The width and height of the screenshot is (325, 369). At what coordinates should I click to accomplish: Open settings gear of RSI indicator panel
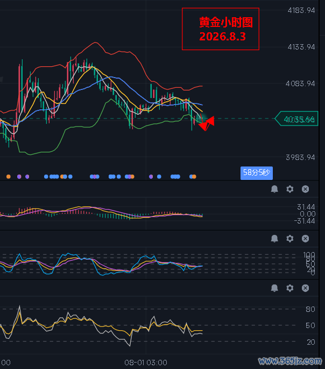click(x=289, y=288)
